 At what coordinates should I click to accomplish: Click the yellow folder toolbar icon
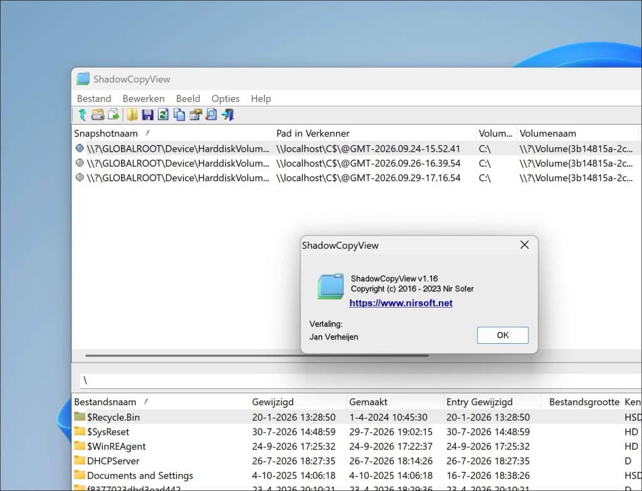pyautogui.click(x=132, y=115)
